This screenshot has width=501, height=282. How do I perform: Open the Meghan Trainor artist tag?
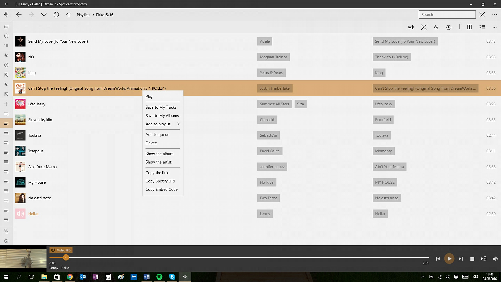click(273, 57)
